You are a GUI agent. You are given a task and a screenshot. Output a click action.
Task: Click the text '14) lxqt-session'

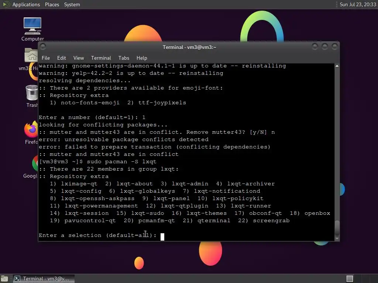(79, 213)
